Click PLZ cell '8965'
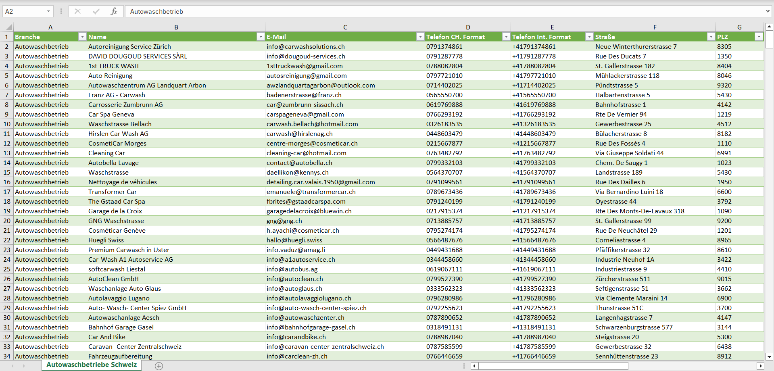Image resolution: width=774 pixels, height=371 pixels. (x=739, y=240)
